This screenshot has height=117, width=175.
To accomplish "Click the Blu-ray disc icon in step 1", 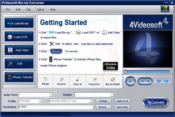I will pyautogui.click(x=51, y=32).
